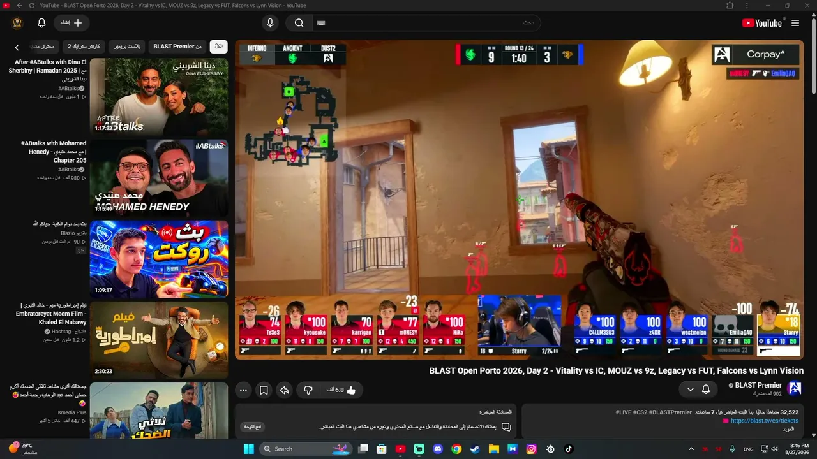Open Steam from the taskbar
The height and width of the screenshot is (459, 817).
pos(475,449)
